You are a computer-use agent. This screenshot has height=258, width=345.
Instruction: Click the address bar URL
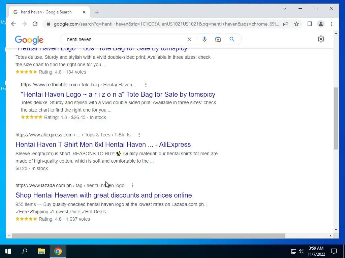(x=166, y=24)
